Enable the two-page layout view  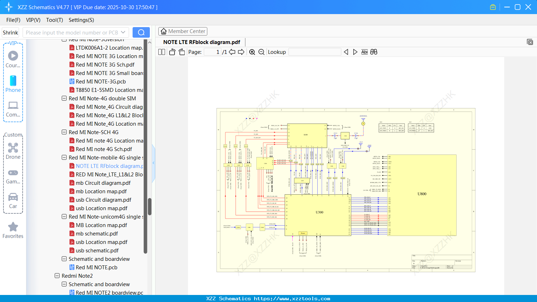[161, 51]
